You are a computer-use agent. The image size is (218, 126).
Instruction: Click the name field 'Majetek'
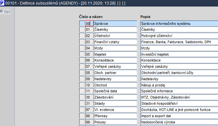click(x=115, y=54)
